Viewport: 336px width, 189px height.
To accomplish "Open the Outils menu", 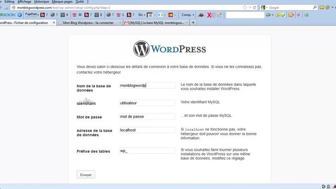I will tap(80, 2).
